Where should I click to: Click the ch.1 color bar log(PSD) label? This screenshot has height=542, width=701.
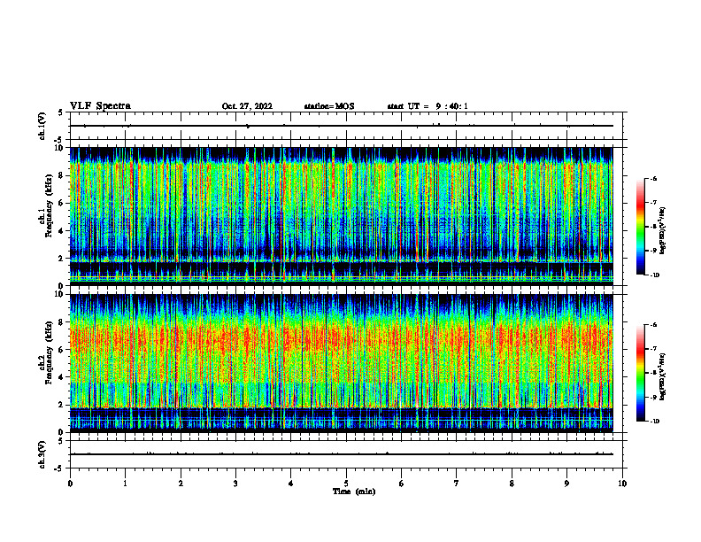pyautogui.click(x=662, y=230)
